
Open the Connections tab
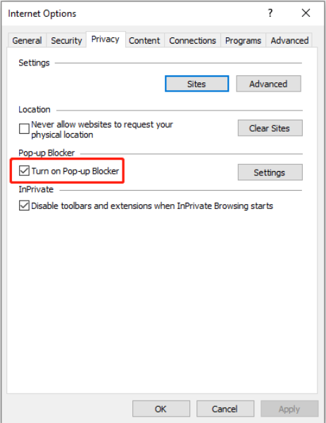pyautogui.click(x=193, y=41)
